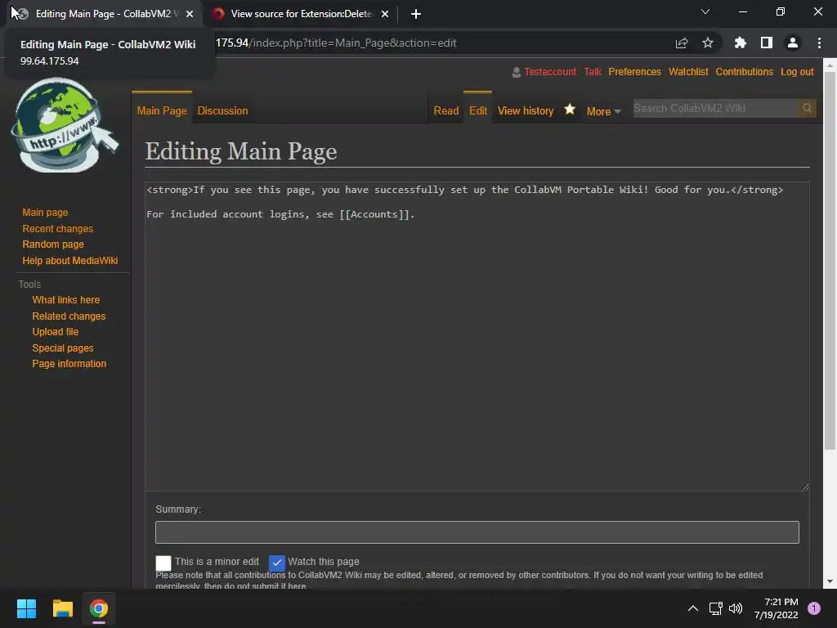Close the Editing Main Page tab

click(190, 14)
